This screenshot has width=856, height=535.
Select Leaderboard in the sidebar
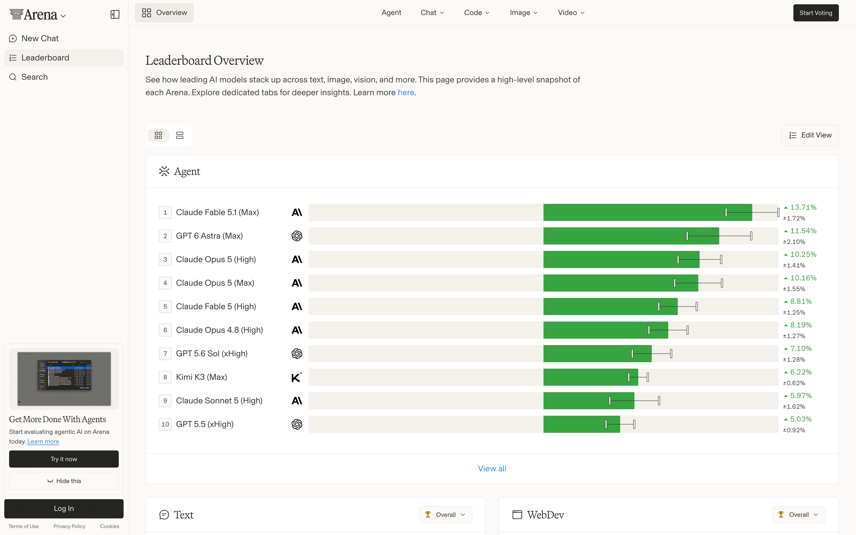click(64, 58)
